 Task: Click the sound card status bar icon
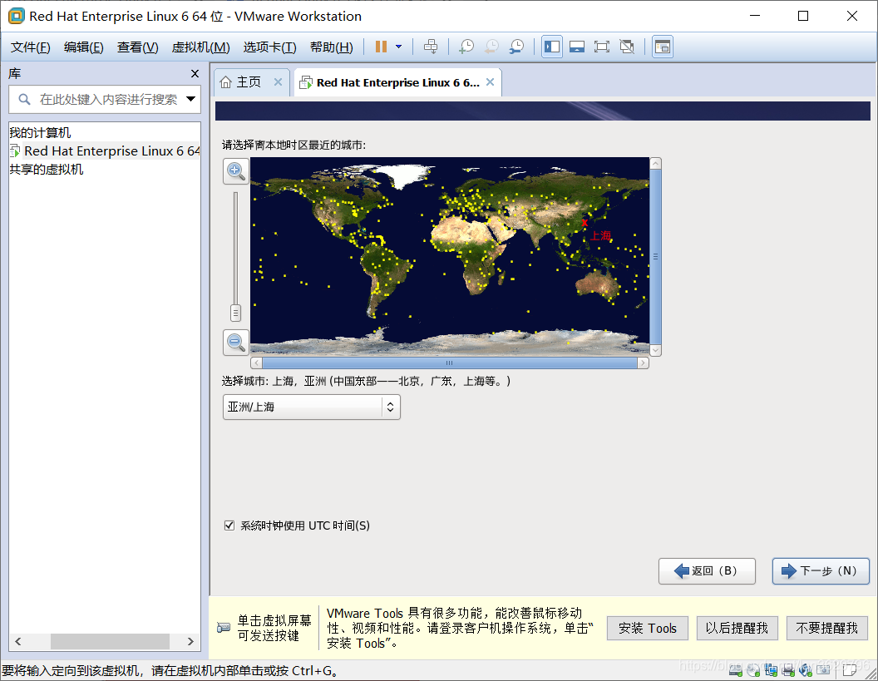click(805, 670)
